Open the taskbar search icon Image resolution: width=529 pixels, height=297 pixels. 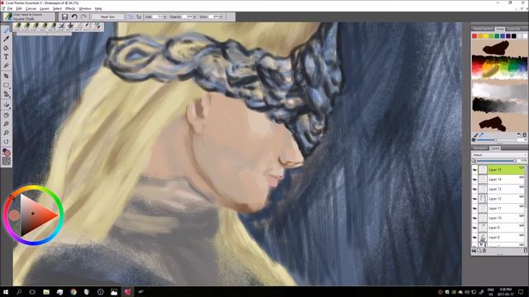tap(19, 292)
